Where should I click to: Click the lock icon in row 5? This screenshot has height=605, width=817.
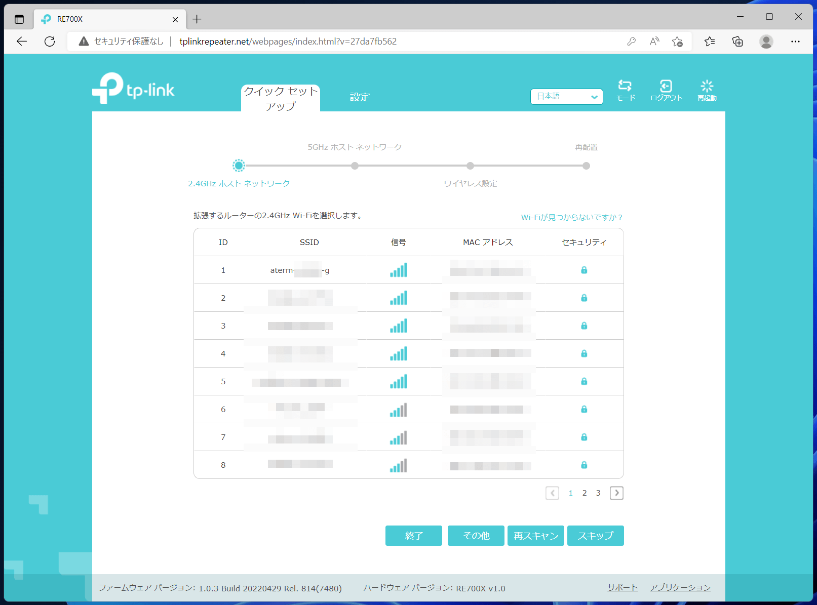point(584,381)
